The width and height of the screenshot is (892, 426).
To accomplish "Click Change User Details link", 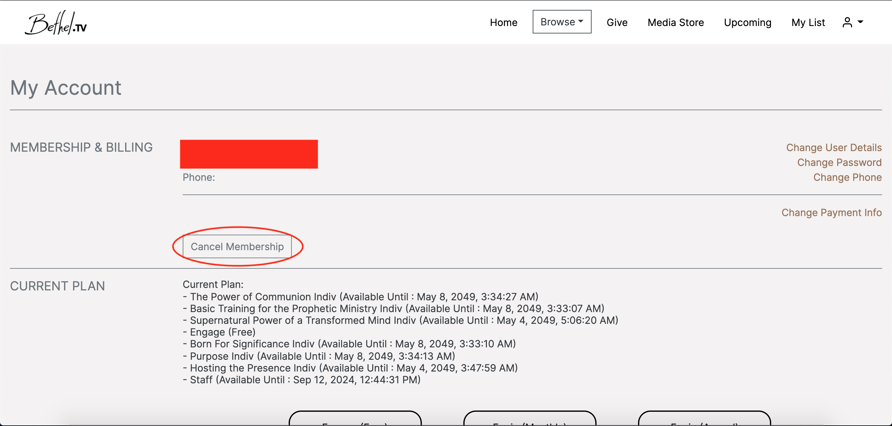I will point(833,147).
